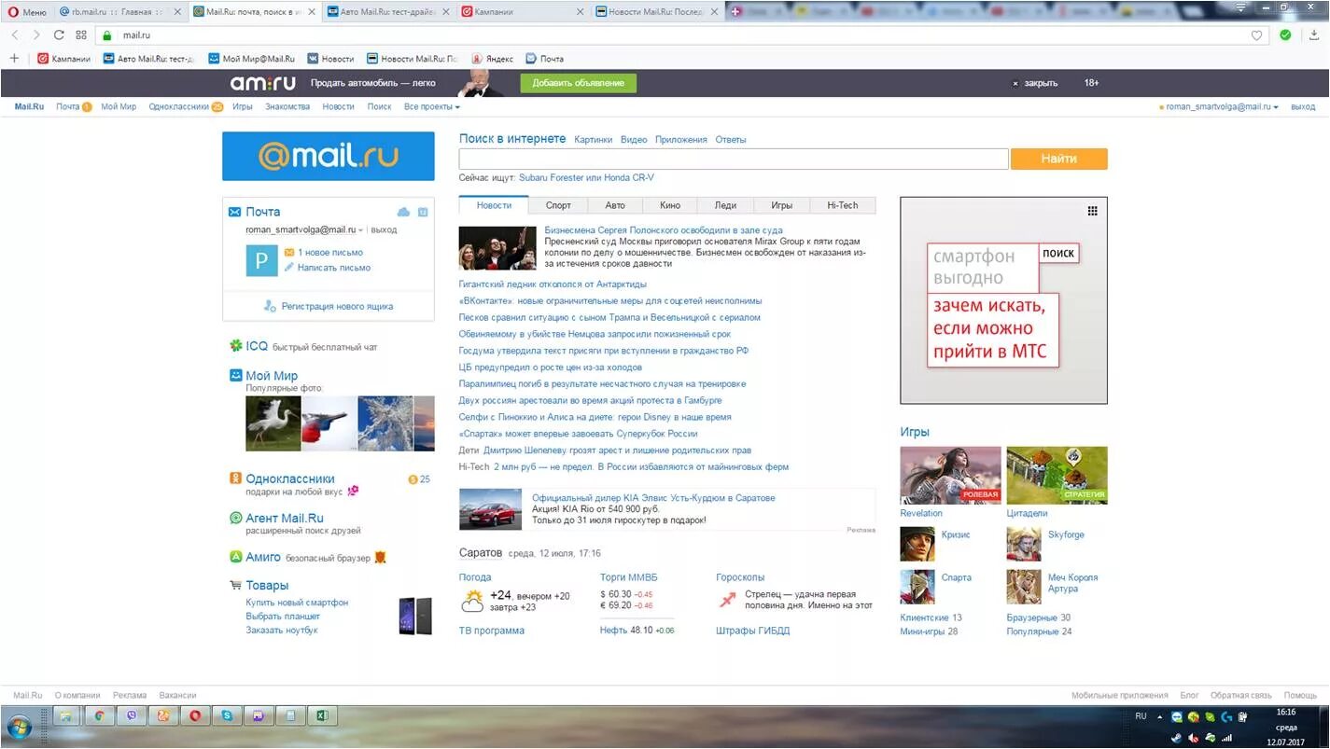Open the VK Новости bookmark

click(x=330, y=59)
